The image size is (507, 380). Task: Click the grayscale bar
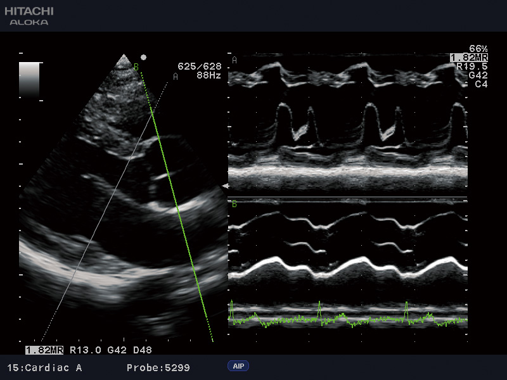pyautogui.click(x=29, y=80)
